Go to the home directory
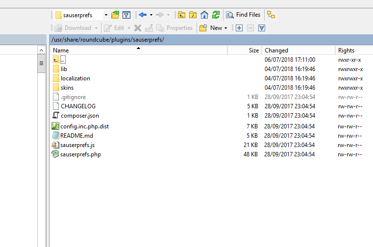This screenshot has height=247, width=373. [204, 15]
